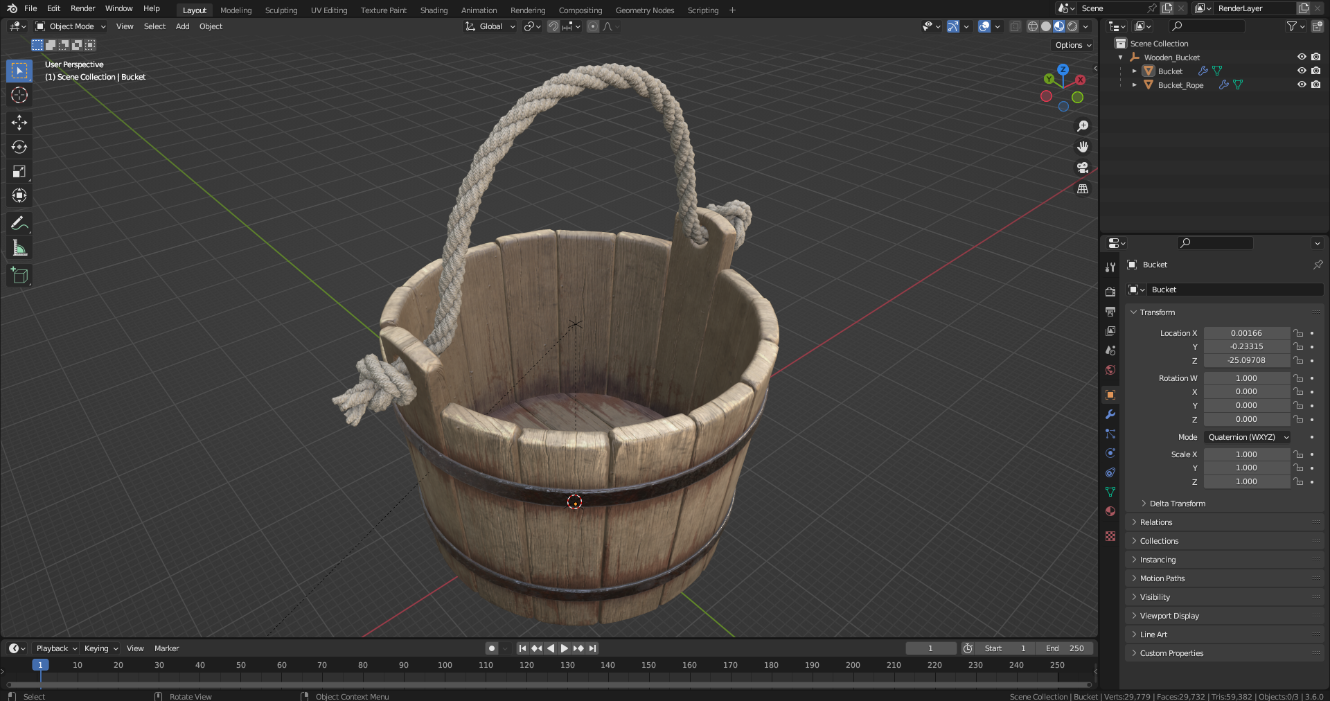Hide the Wooden_Bucket collection with eye icon

[1302, 57]
